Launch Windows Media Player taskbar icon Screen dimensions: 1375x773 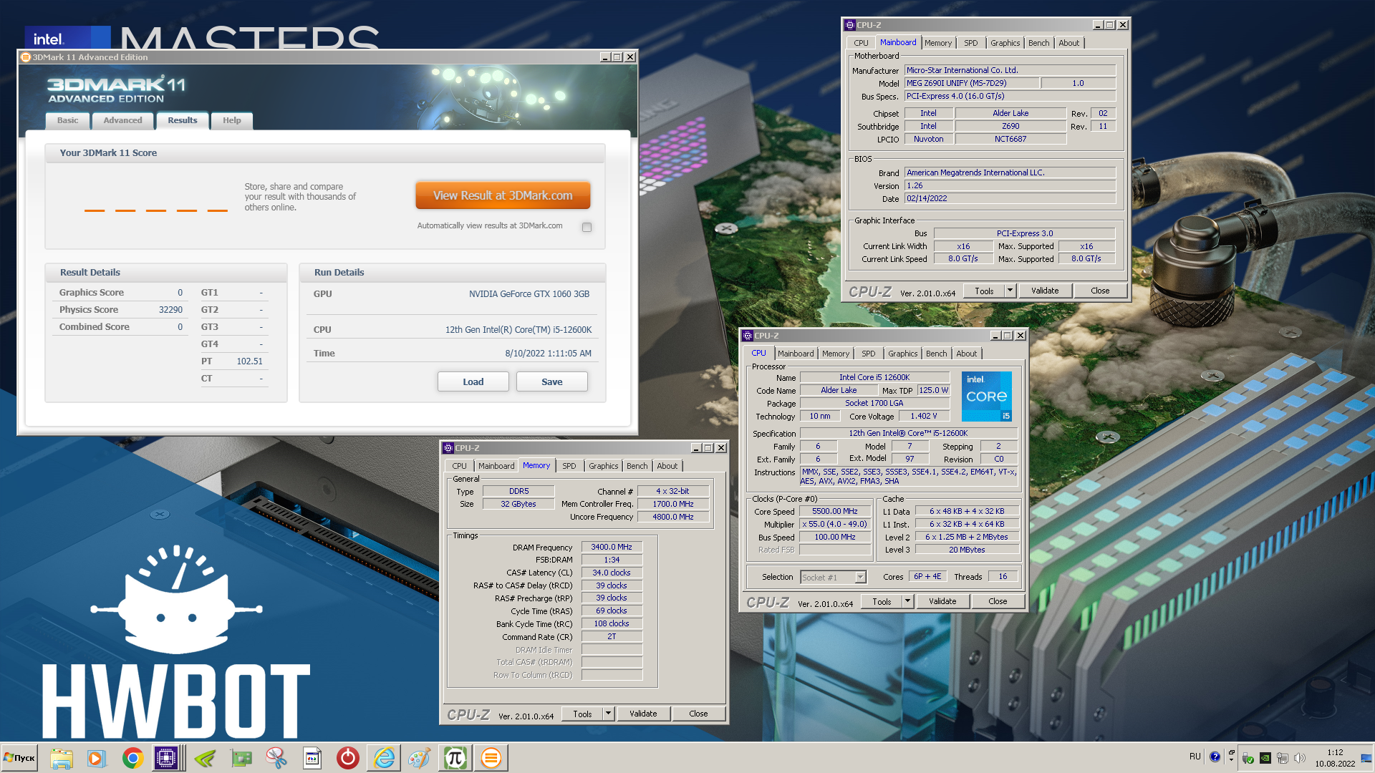point(96,758)
